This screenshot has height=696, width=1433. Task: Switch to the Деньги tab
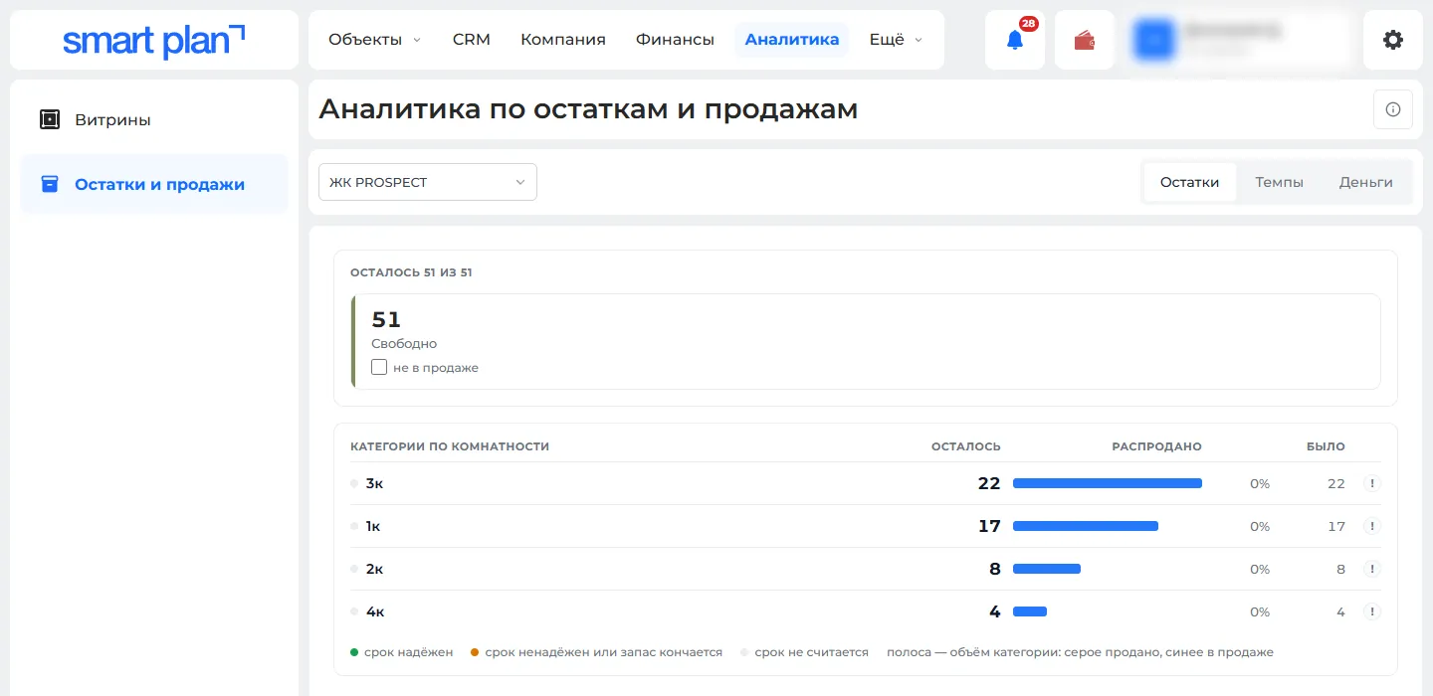coord(1366,182)
